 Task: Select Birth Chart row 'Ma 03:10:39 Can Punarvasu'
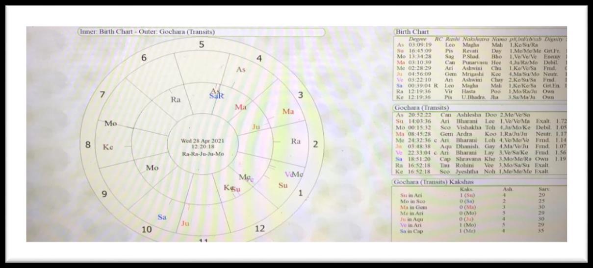pyautogui.click(x=481, y=62)
